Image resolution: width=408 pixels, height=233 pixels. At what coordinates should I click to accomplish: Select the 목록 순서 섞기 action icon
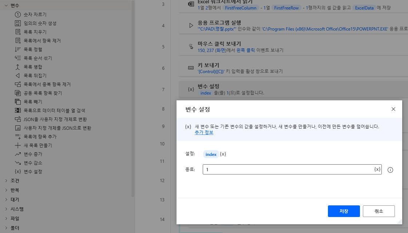pyautogui.click(x=18, y=58)
